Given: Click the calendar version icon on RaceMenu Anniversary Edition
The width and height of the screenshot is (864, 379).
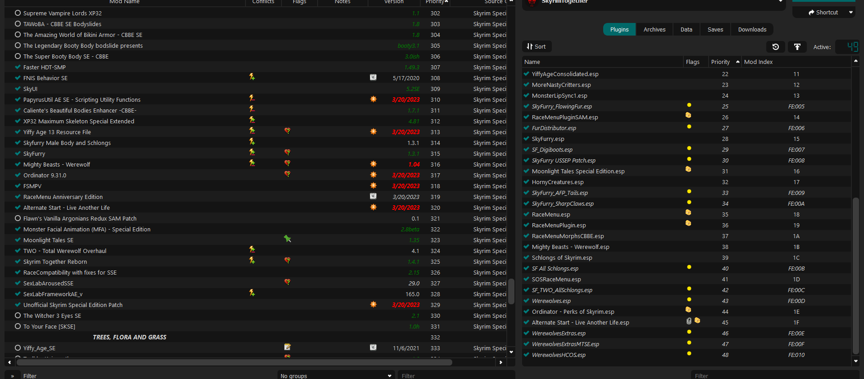Looking at the screenshot, I should click(x=373, y=196).
